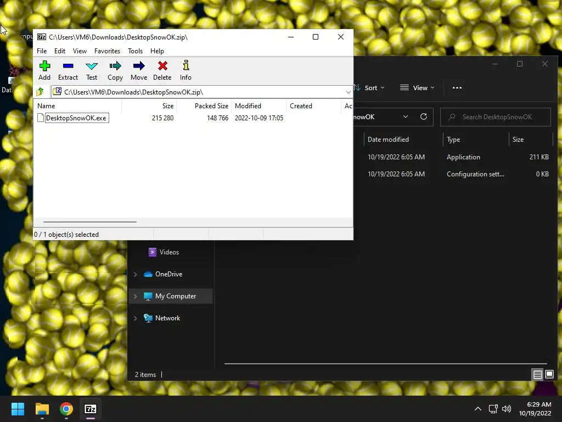
Task: Open the Windows Start menu
Action: 18,409
